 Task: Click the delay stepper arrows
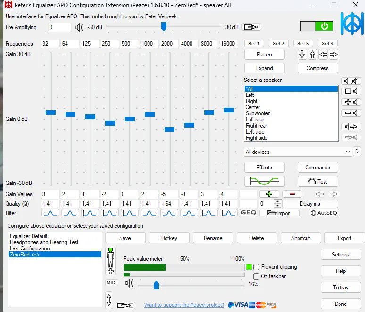pyautogui.click(x=277, y=203)
